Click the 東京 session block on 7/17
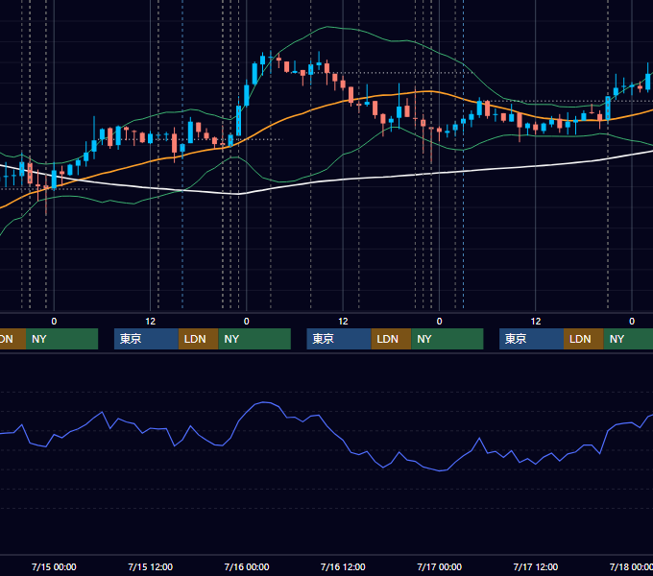Screen dimensions: 653x576 coord(532,339)
